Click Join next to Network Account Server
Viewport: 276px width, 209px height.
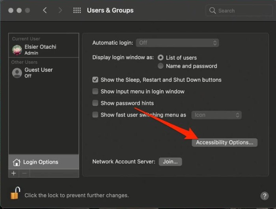coord(170,162)
